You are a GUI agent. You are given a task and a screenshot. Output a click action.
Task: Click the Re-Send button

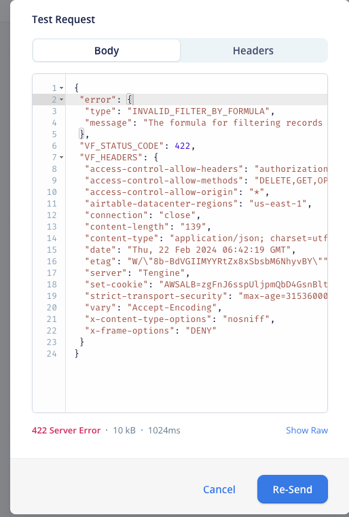point(293,489)
